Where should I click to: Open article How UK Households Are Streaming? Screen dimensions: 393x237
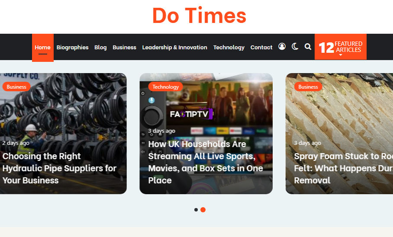206,162
